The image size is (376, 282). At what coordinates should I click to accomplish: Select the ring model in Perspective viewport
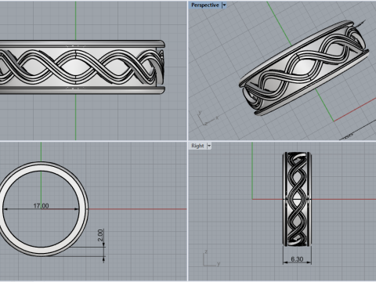[304, 68]
